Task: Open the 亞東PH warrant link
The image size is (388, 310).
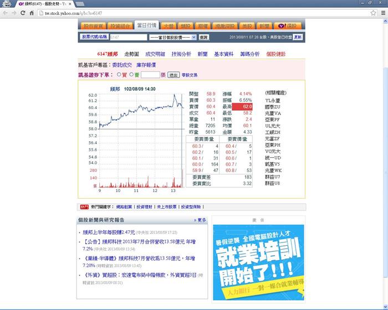Action: tap(273, 145)
